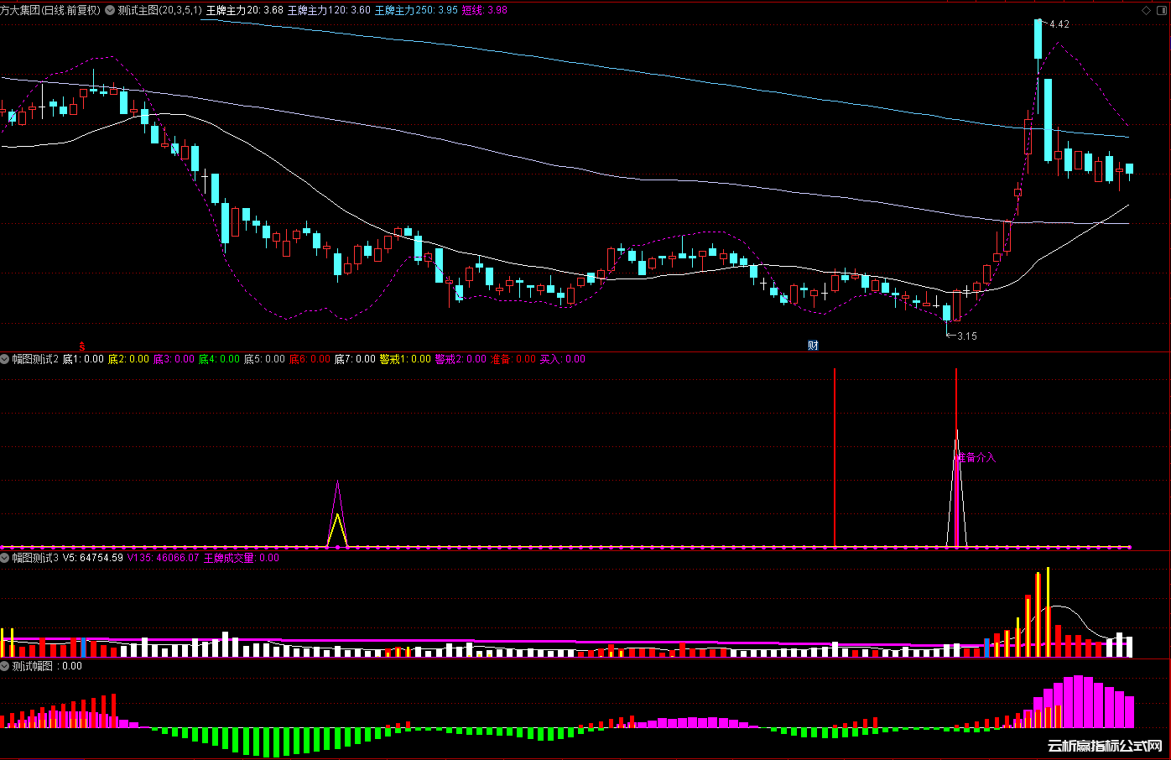The width and height of the screenshot is (1171, 760).
Task: Click the diamond icon at top right
Action: 1148,10
